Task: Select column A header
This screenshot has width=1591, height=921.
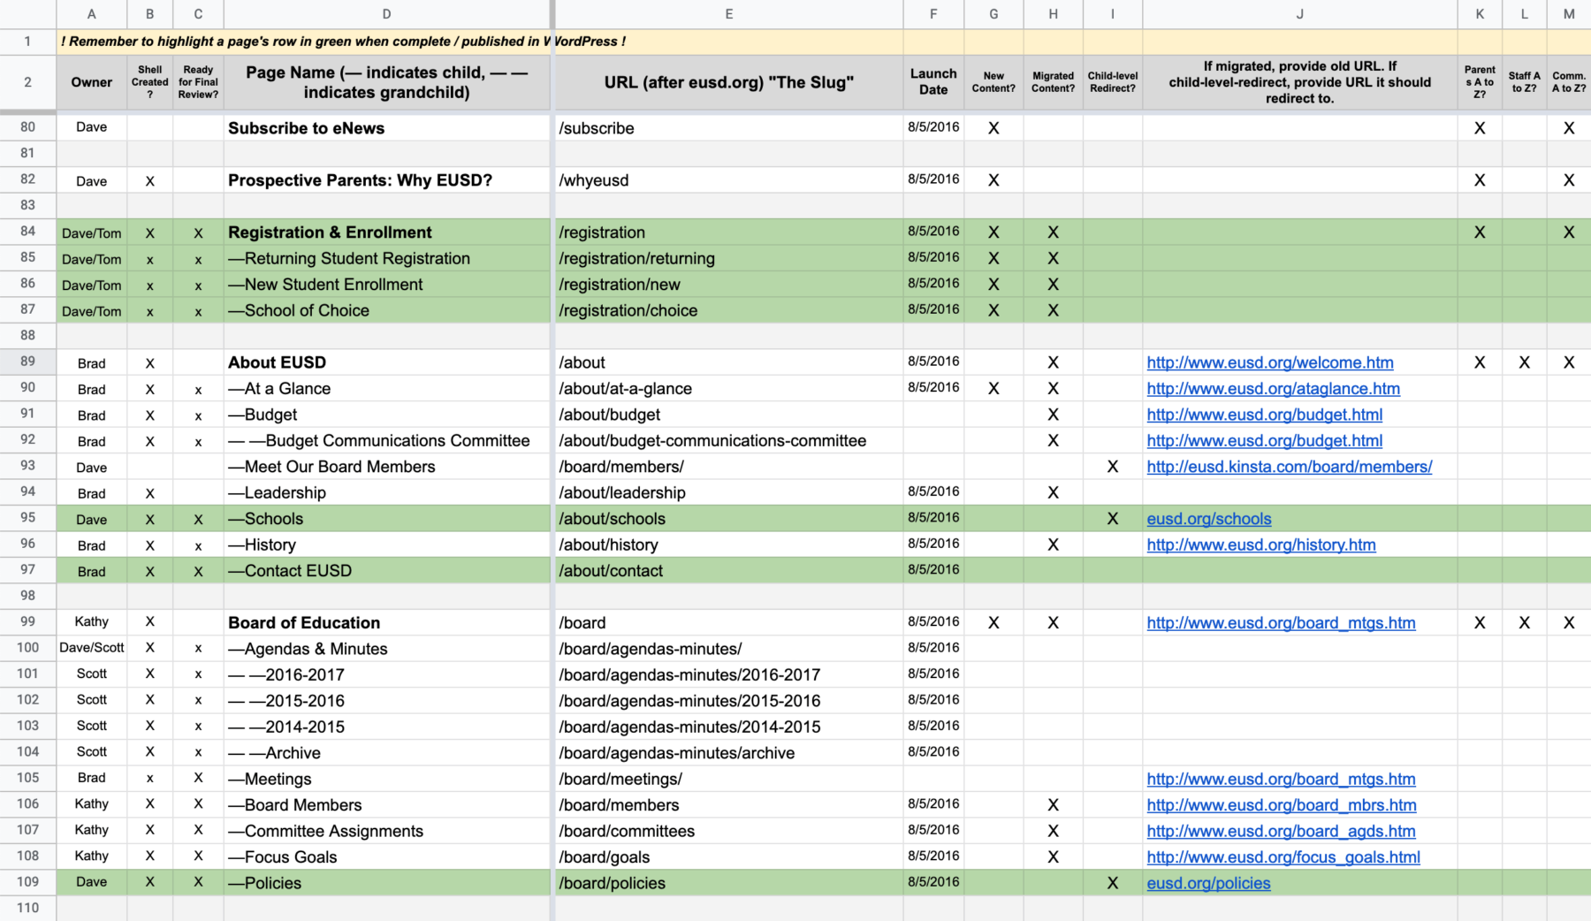Action: tap(92, 14)
